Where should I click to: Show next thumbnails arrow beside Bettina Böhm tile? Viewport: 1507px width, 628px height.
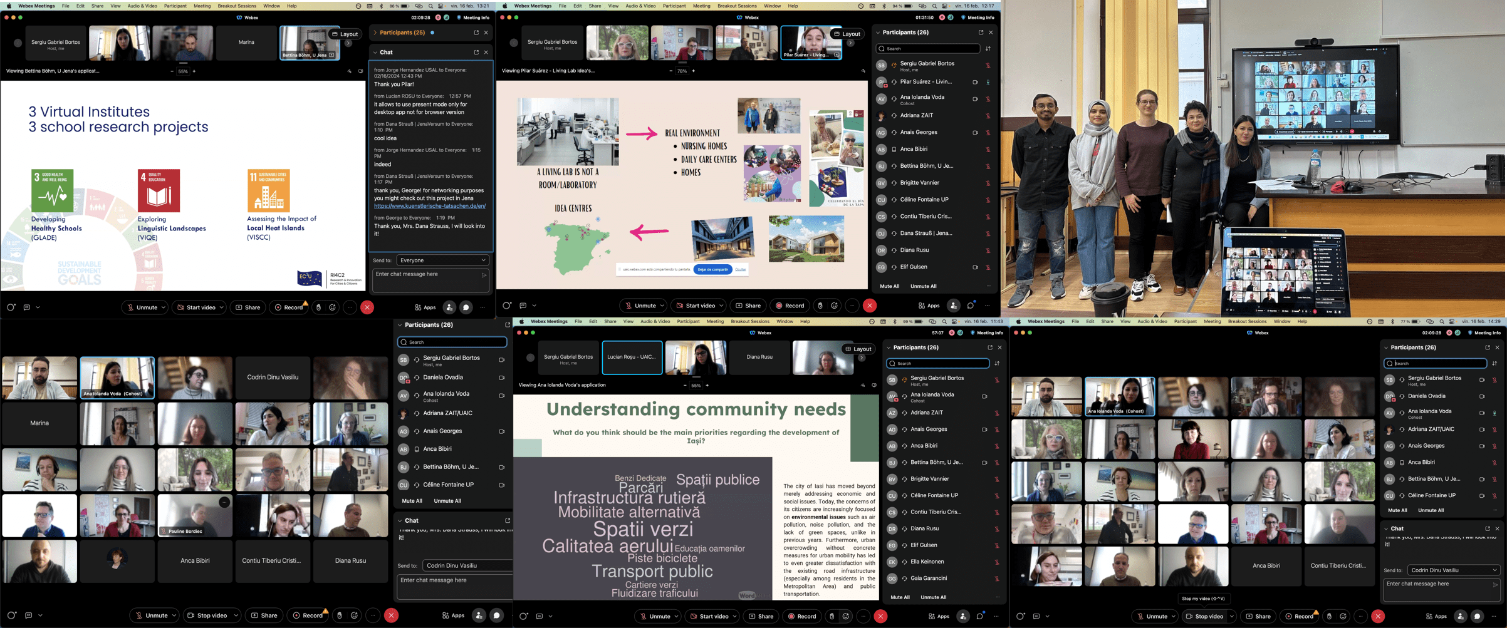click(x=348, y=43)
